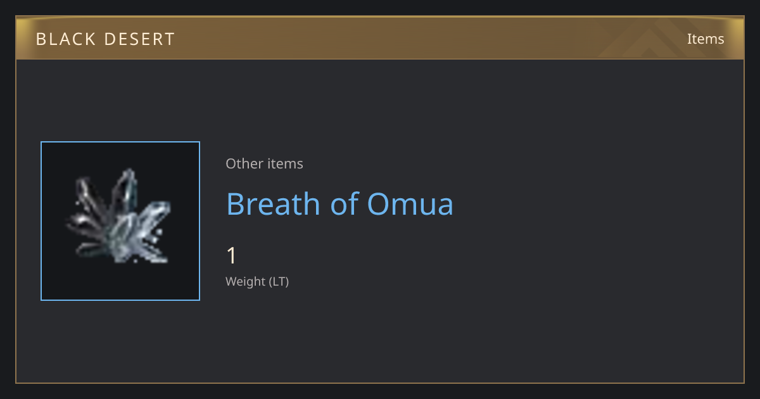The width and height of the screenshot is (760, 399).
Task: Click the BLACK DESERT header title
Action: (x=105, y=39)
